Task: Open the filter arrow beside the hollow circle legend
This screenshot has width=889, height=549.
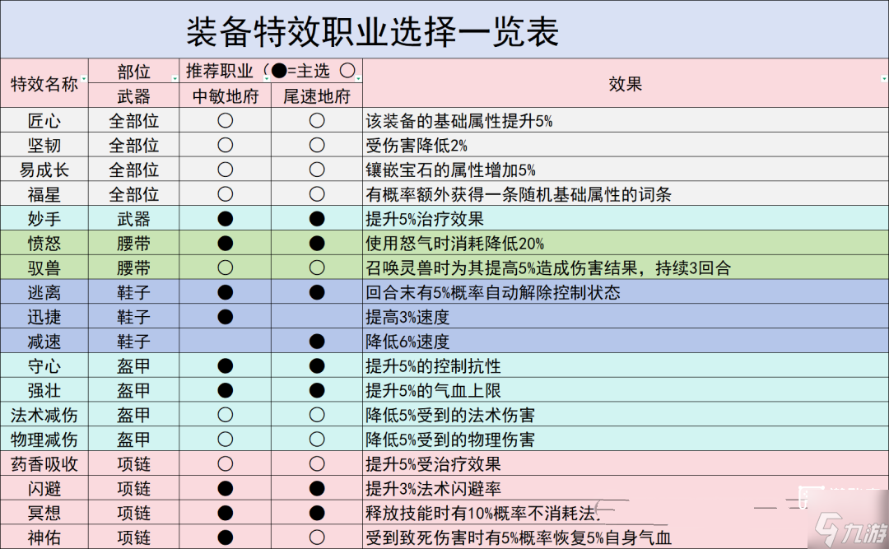Action: tap(358, 79)
